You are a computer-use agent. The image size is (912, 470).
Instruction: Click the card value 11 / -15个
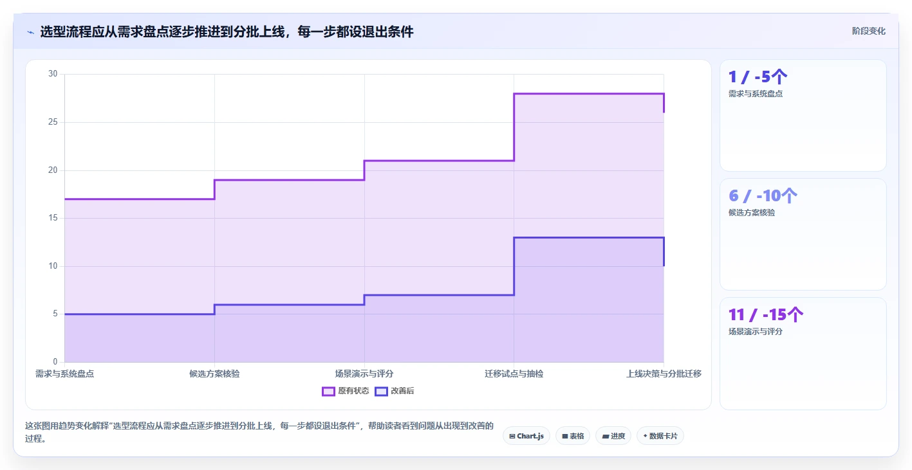[766, 315]
